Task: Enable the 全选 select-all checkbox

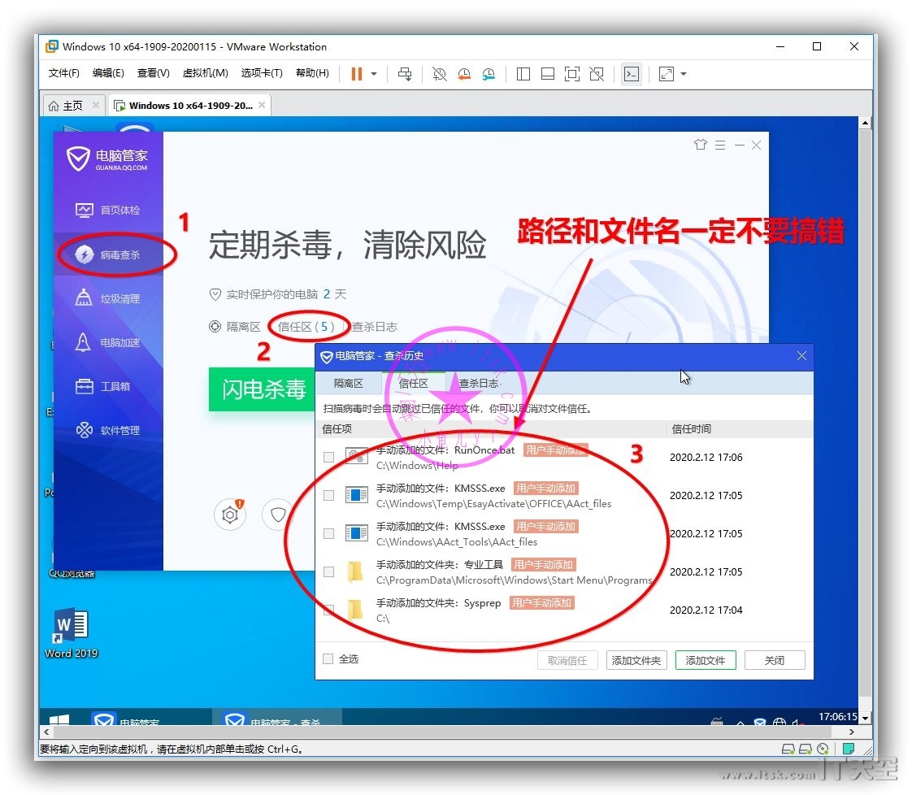Action: 328,659
